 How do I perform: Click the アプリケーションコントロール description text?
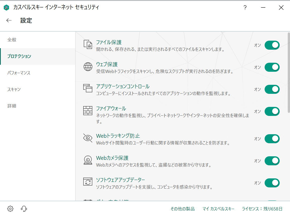coord(163,93)
